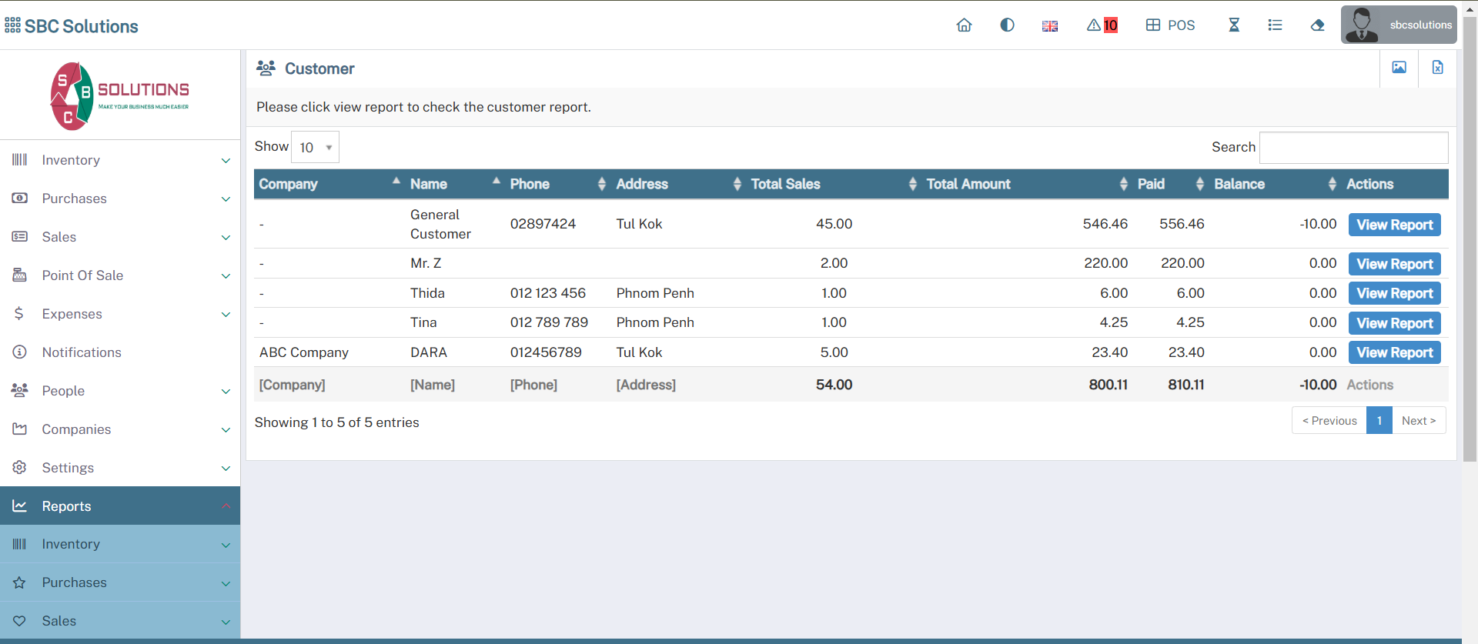Viewport: 1478px width, 644px height.
Task: Sort table by Total Amount column
Action: [x=968, y=184]
